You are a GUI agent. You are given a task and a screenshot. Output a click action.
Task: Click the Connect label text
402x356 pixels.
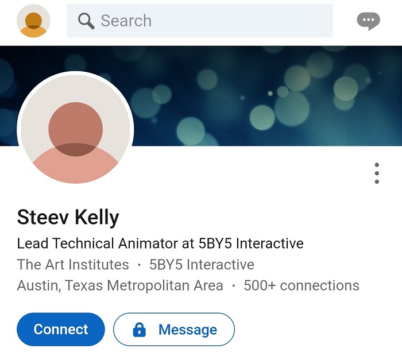pyautogui.click(x=61, y=330)
